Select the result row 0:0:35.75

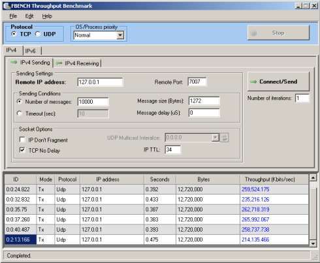(x=157, y=209)
